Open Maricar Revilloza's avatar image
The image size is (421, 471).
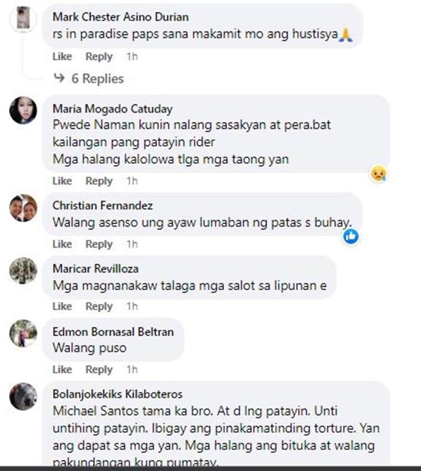[x=23, y=271]
